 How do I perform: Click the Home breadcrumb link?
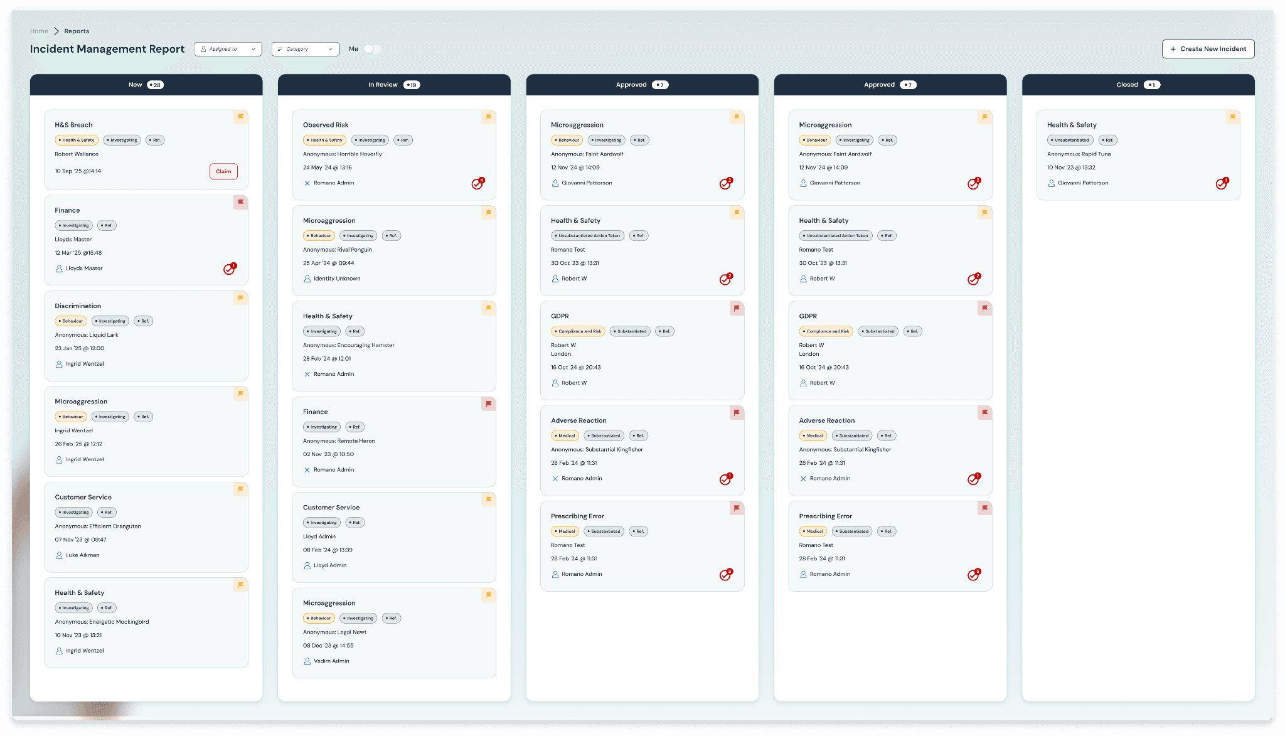point(39,31)
